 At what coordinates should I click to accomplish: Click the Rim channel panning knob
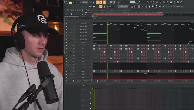[69, 52]
